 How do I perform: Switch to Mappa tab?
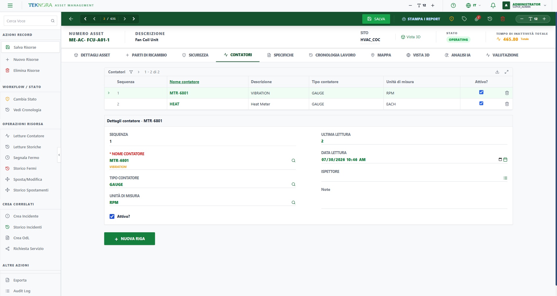tap(381, 55)
